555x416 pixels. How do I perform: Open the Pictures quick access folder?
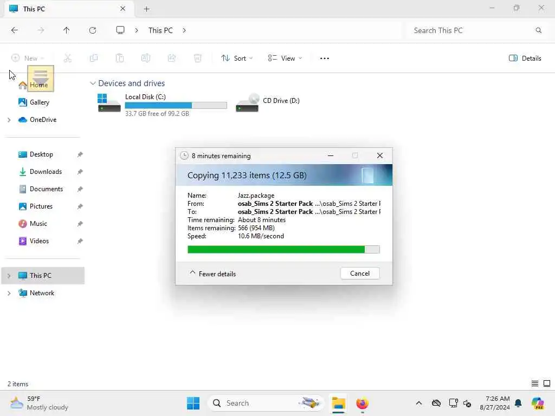click(41, 206)
